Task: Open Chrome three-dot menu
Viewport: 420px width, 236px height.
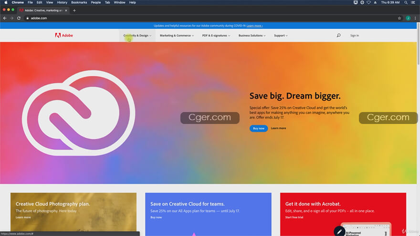Action: coord(415,18)
